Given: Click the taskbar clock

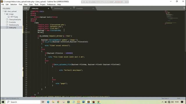Looking at the screenshot, I should tap(177, 102).
